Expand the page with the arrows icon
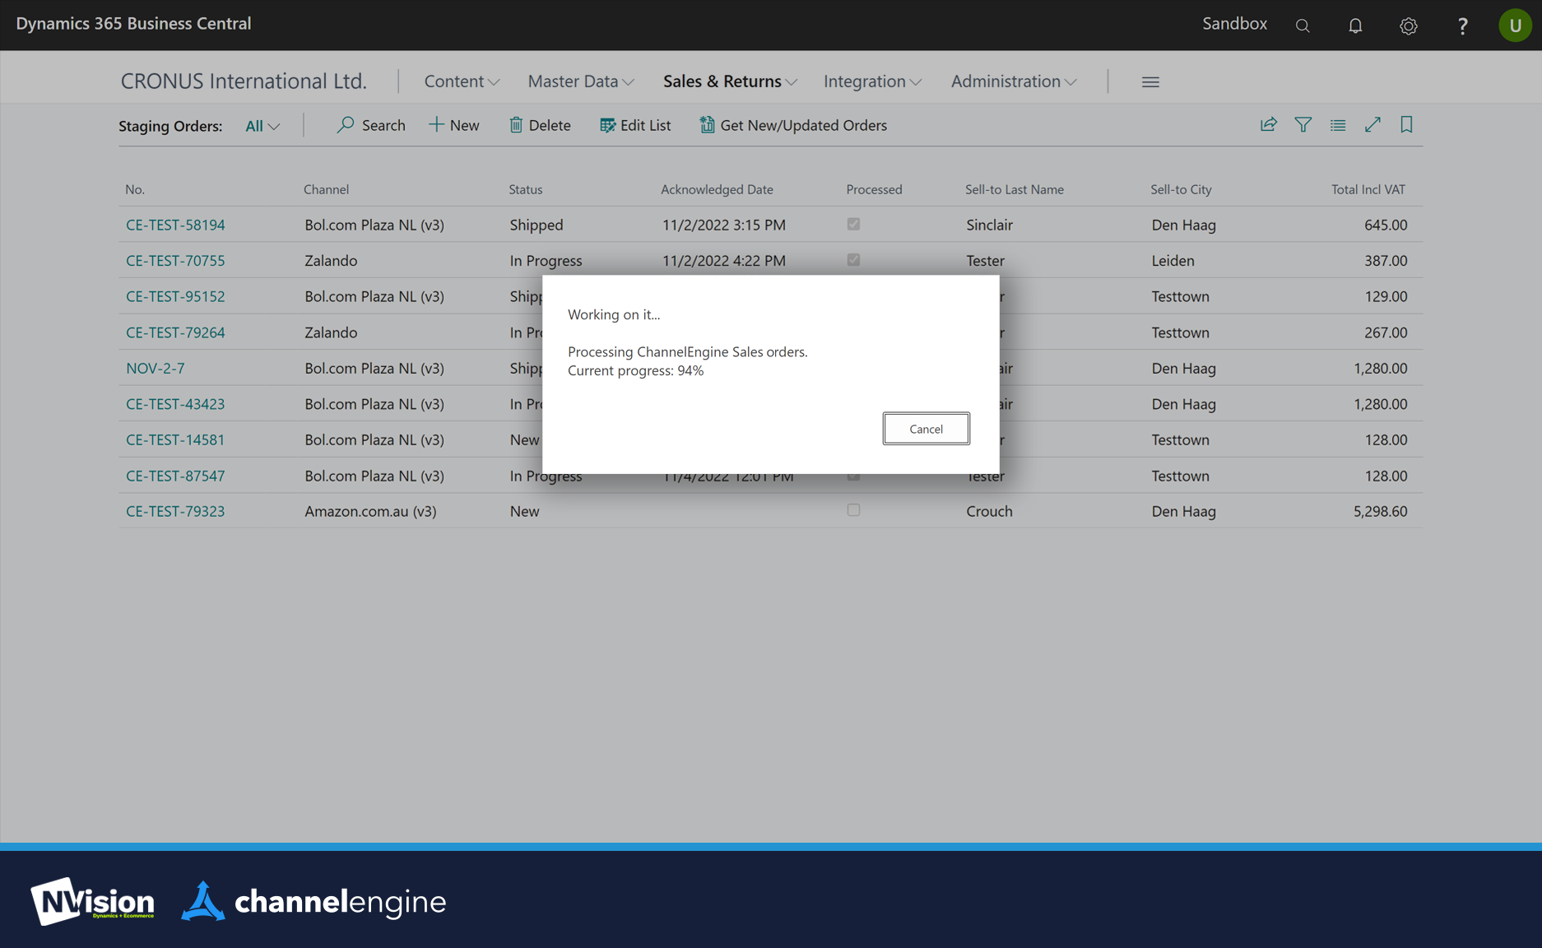Screen dimensions: 1542x948 coord(1372,125)
